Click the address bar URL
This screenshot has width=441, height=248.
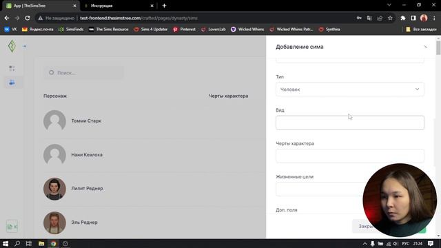(139, 18)
